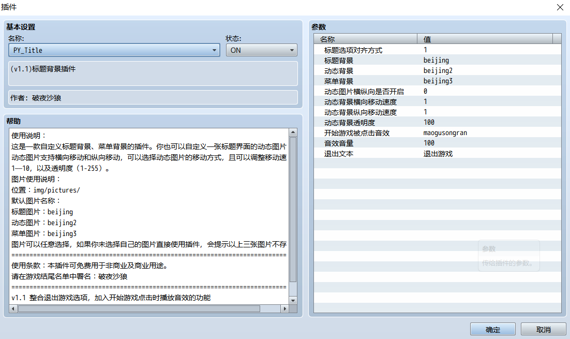
Task: Click the value 100 for 音效音量
Action: pos(429,143)
